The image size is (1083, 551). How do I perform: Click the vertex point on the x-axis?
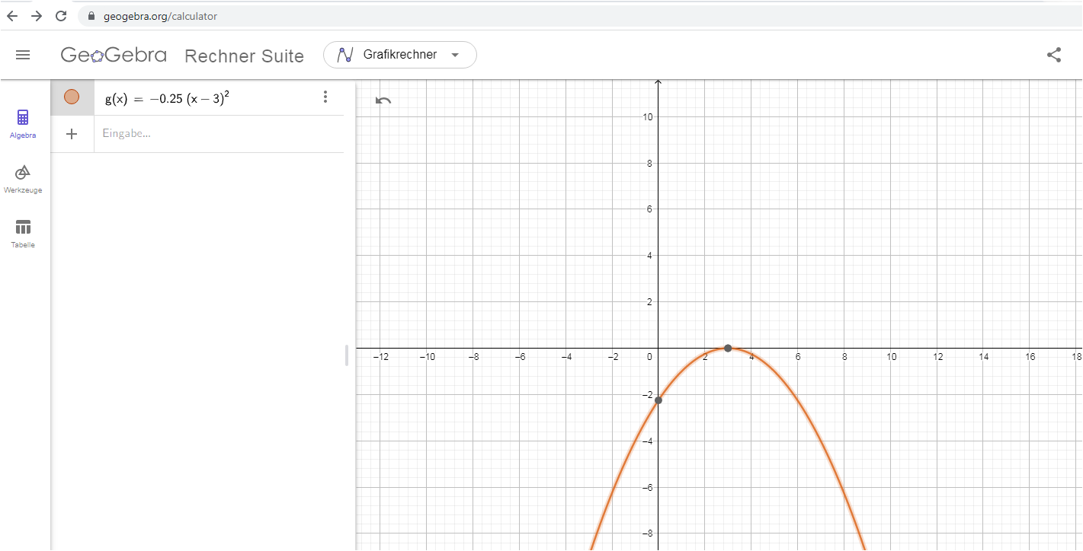(x=728, y=349)
